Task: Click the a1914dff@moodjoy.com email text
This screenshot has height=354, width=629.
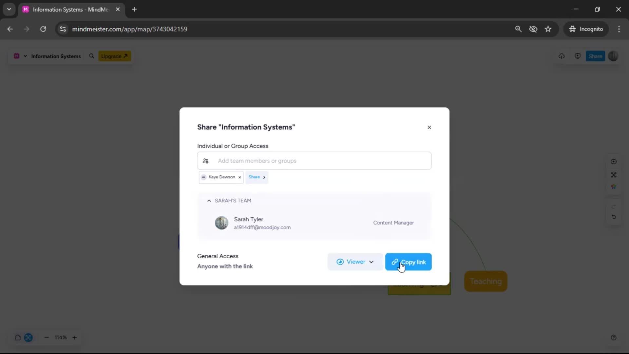Action: tap(262, 227)
